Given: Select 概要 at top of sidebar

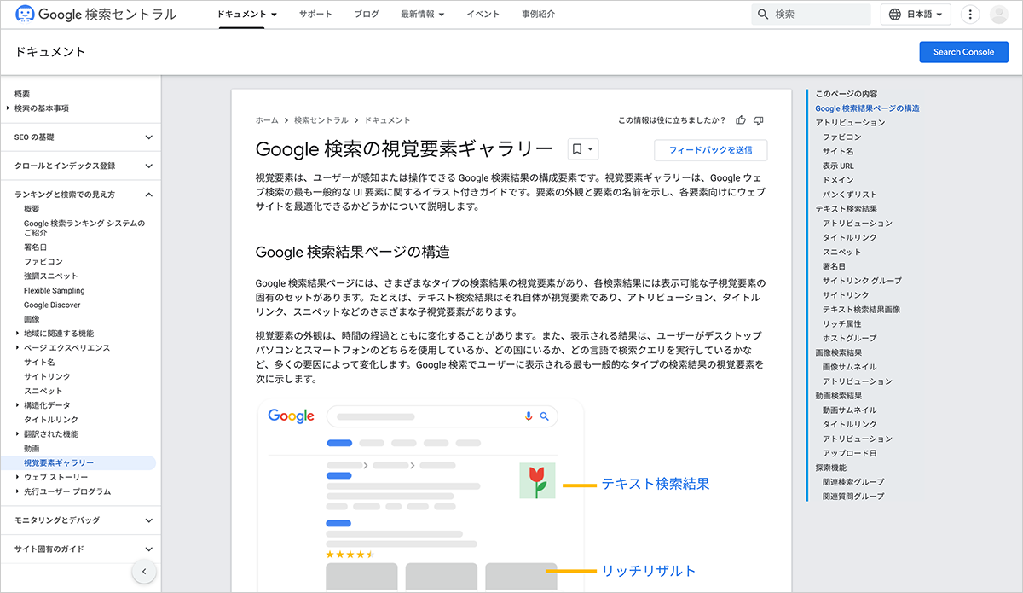Looking at the screenshot, I should (22, 94).
